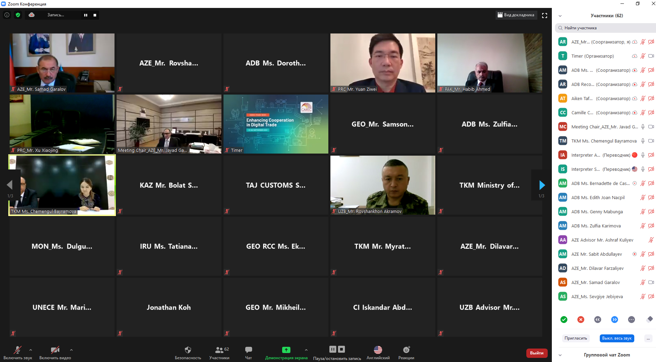Collapse the Участники panel chevron
The image size is (656, 362).
[x=560, y=16]
